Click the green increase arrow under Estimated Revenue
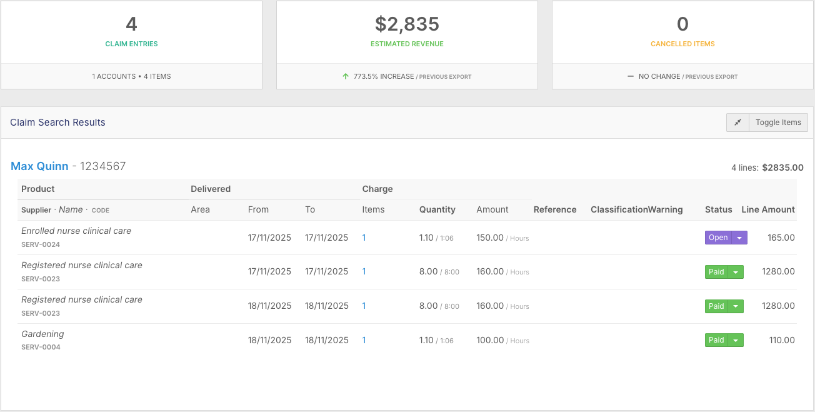Viewport: 815px width, 412px height. click(346, 76)
